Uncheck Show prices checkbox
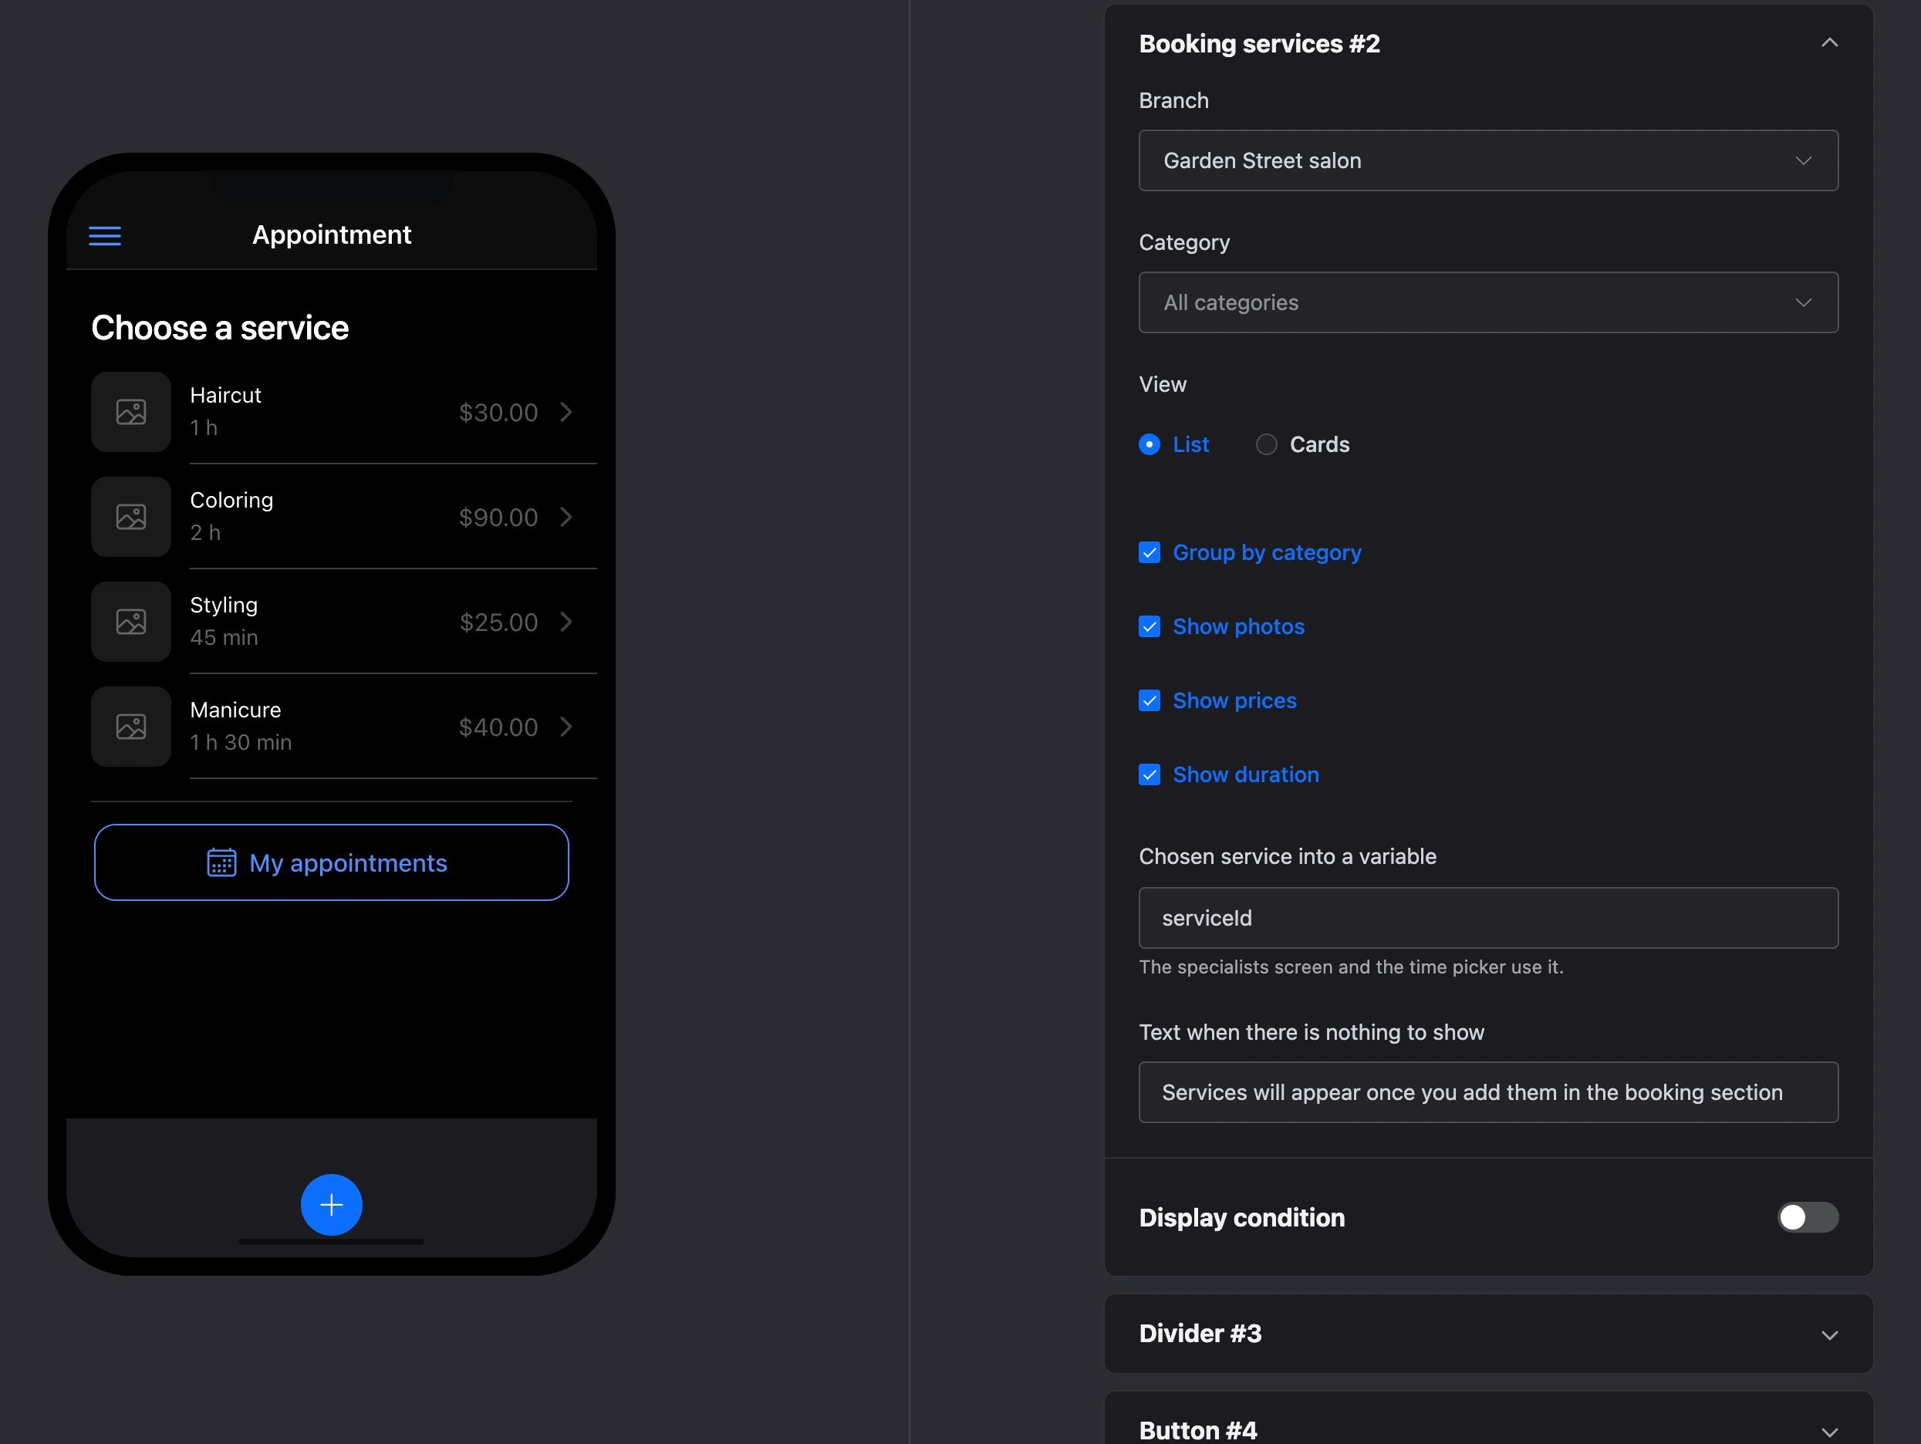Image resolution: width=1921 pixels, height=1444 pixels. click(x=1149, y=700)
